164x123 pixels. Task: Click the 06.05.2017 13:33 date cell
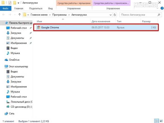coord(100,28)
